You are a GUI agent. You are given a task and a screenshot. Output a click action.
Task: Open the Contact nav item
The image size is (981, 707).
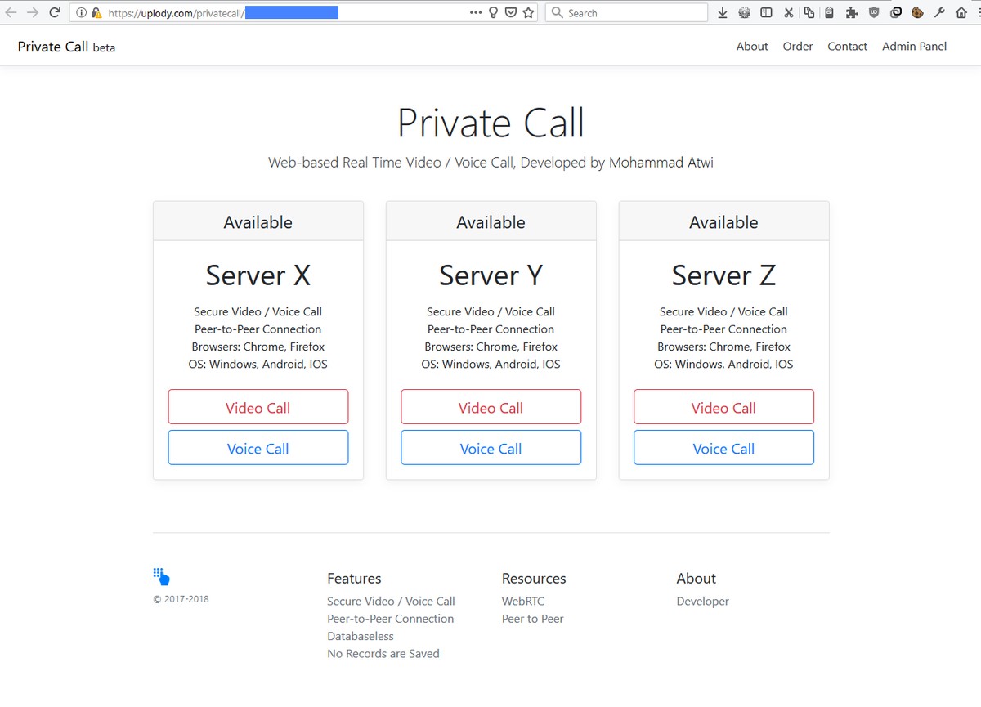(x=847, y=47)
